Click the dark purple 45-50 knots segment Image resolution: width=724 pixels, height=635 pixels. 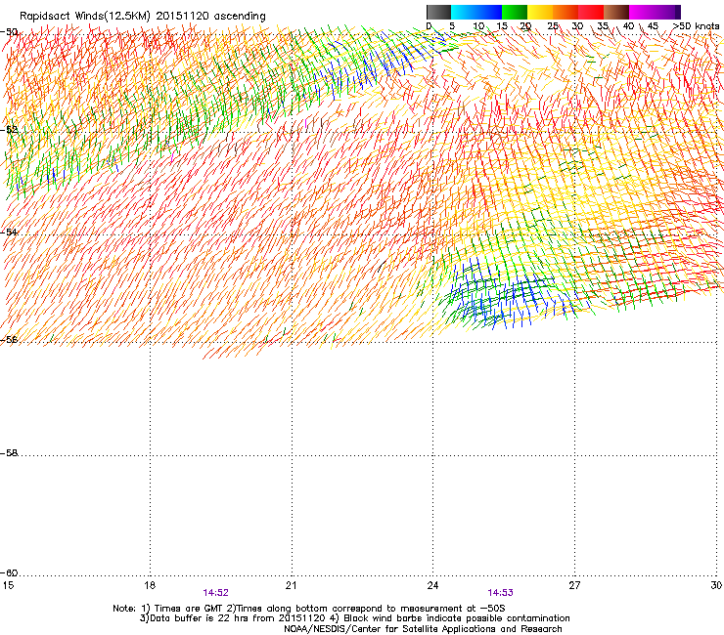(667, 12)
